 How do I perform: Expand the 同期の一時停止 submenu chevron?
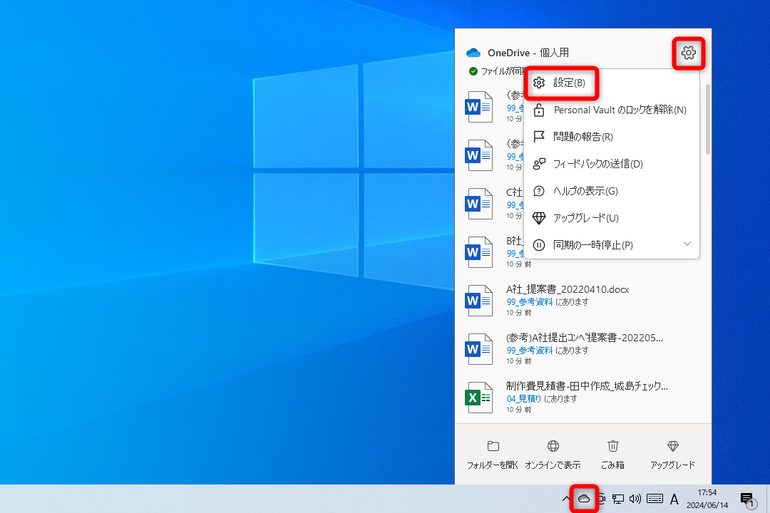pyautogui.click(x=687, y=244)
